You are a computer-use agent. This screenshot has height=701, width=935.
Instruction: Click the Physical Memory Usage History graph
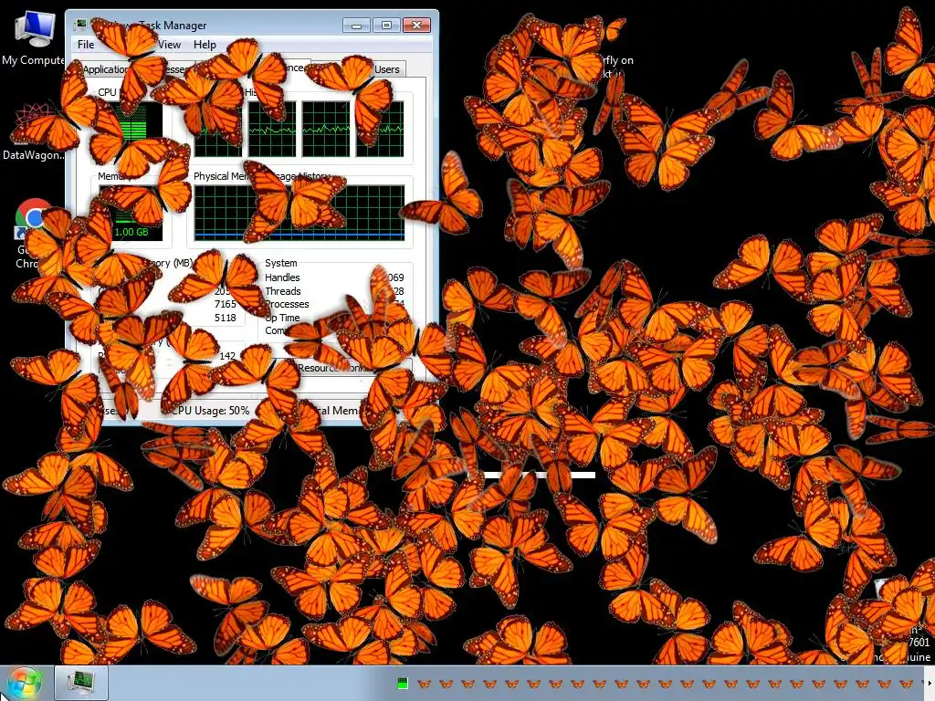point(299,213)
